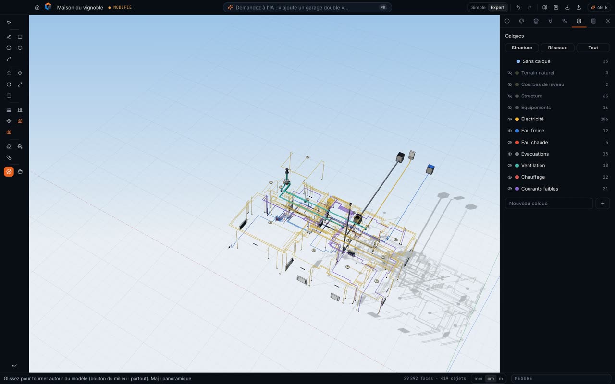Open the sun lighting settings panel
Screen dimensions: 615x384
tap(608, 21)
